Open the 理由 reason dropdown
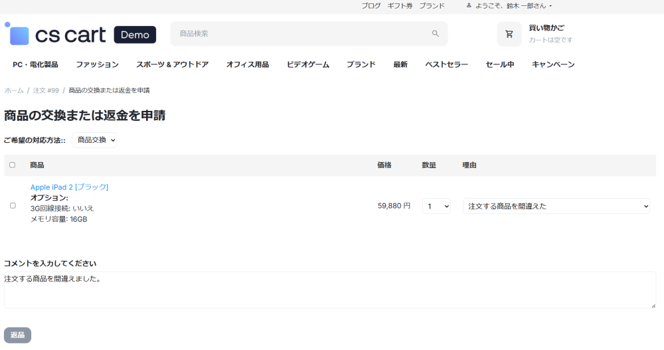The image size is (664, 350). [556, 207]
